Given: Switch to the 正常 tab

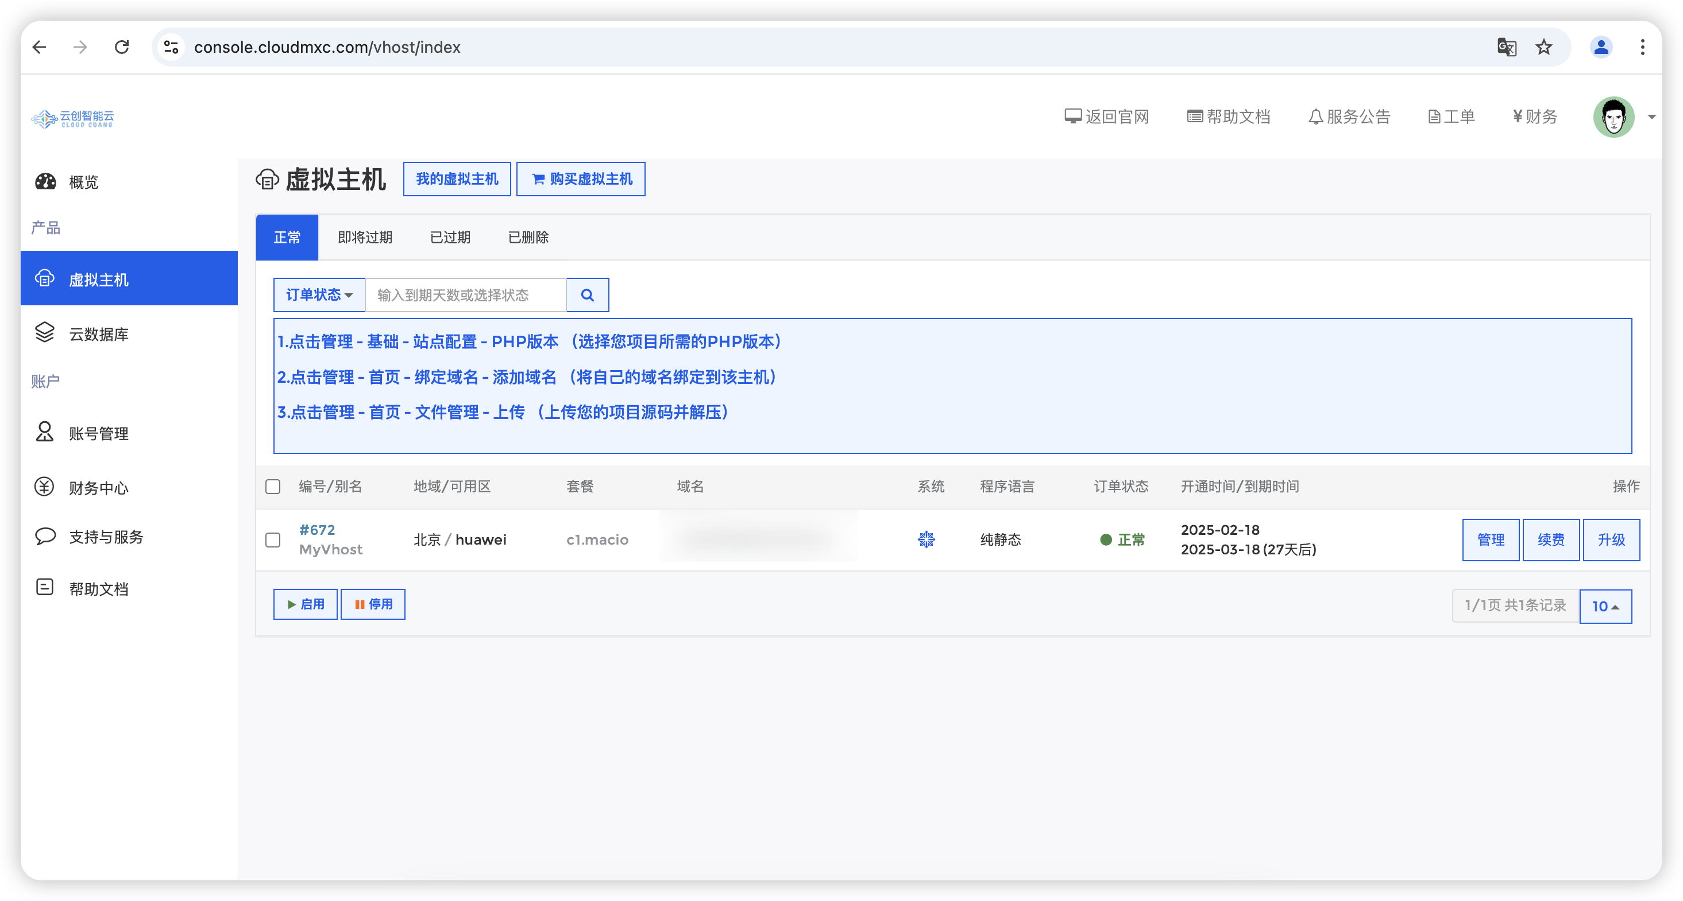Looking at the screenshot, I should 287,237.
